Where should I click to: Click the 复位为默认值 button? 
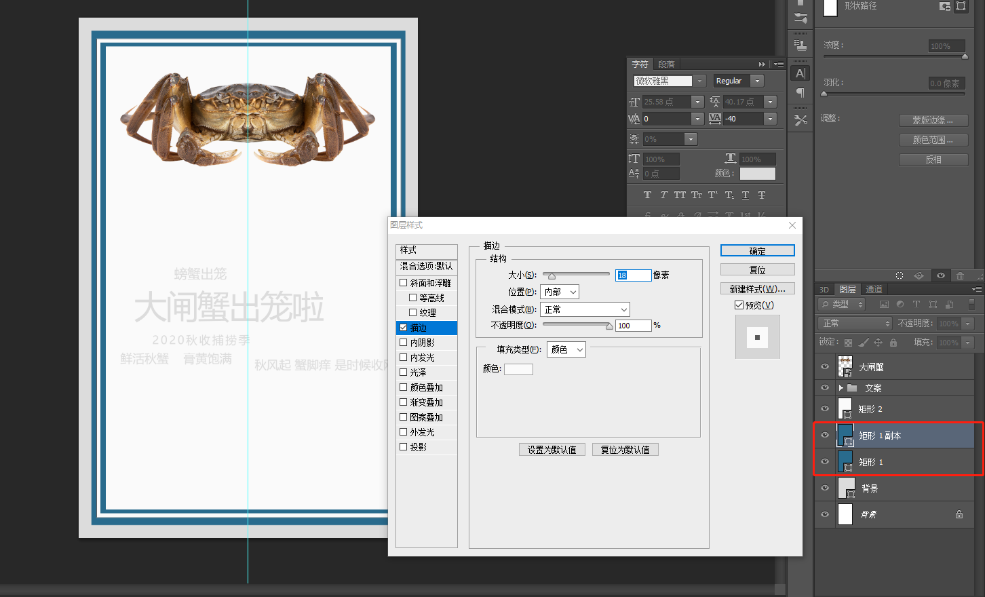(625, 450)
